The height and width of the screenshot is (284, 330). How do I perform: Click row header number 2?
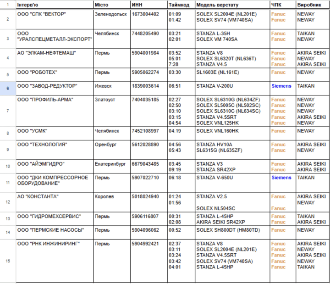click(x=8, y=19)
